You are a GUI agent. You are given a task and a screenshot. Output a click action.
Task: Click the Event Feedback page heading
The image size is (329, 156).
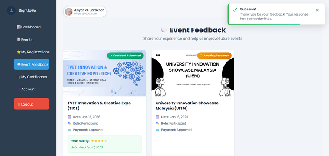[x=198, y=30]
